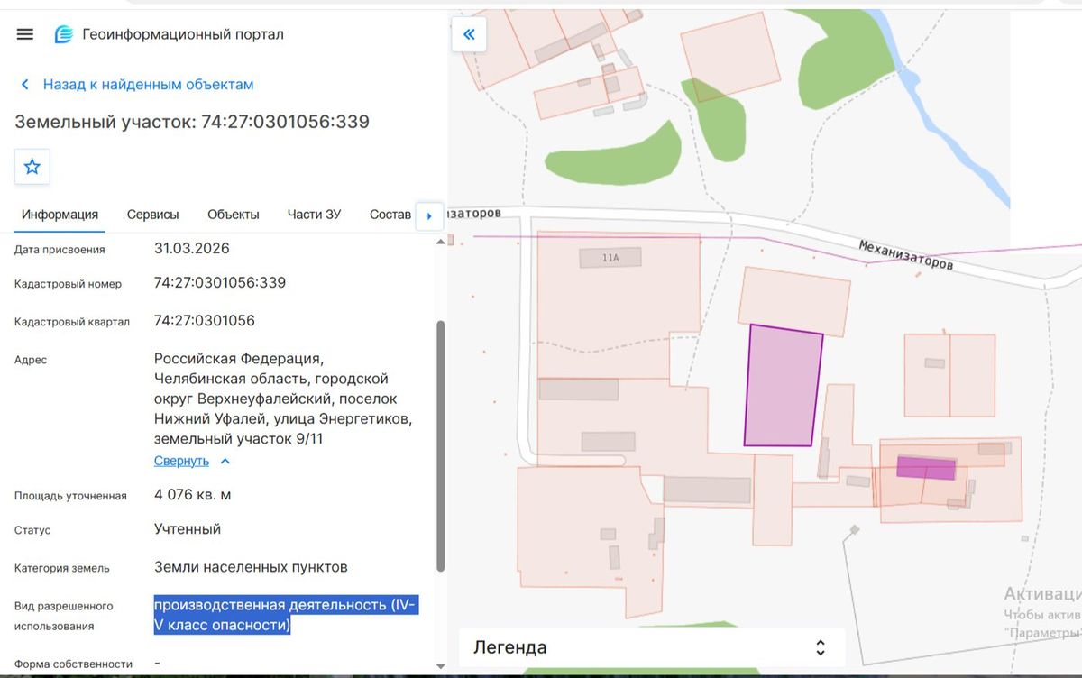Screen dimensions: 1082x678
Task: Click the Дата присвоения label
Action: click(x=60, y=250)
